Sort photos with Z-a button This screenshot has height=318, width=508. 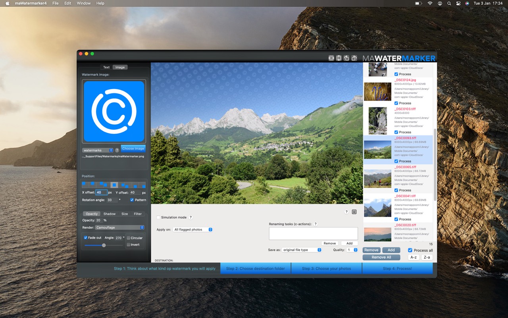click(x=427, y=257)
